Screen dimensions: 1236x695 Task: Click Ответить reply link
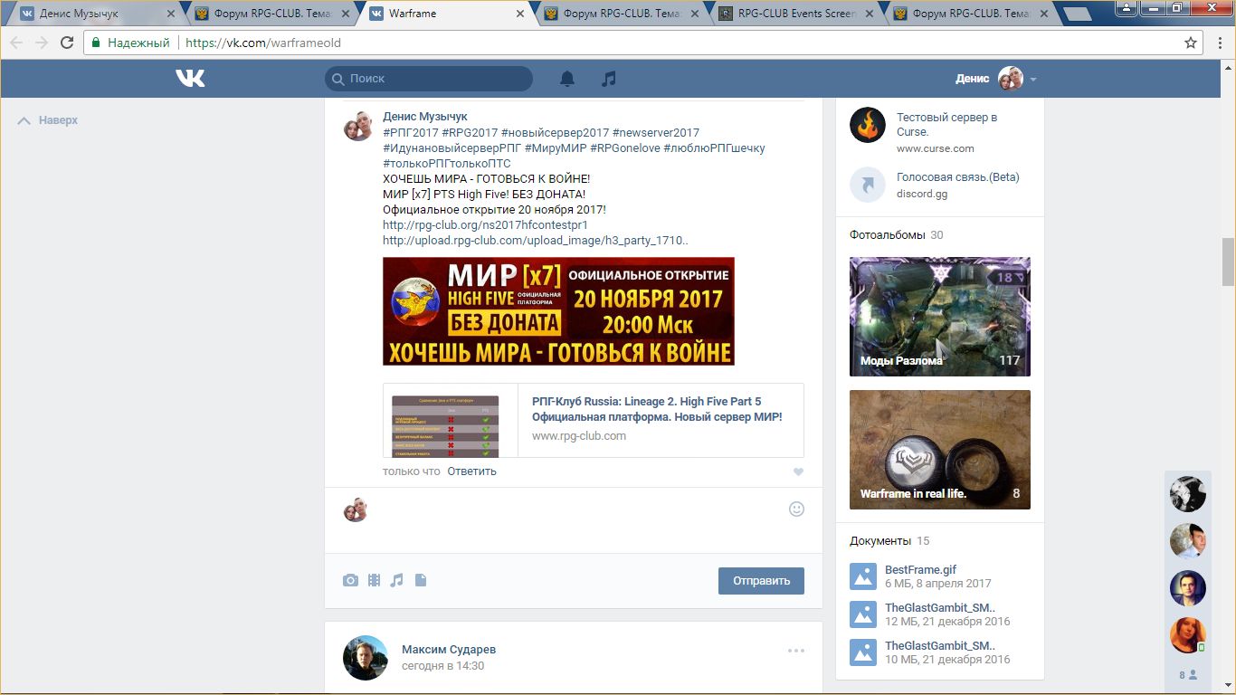471,471
